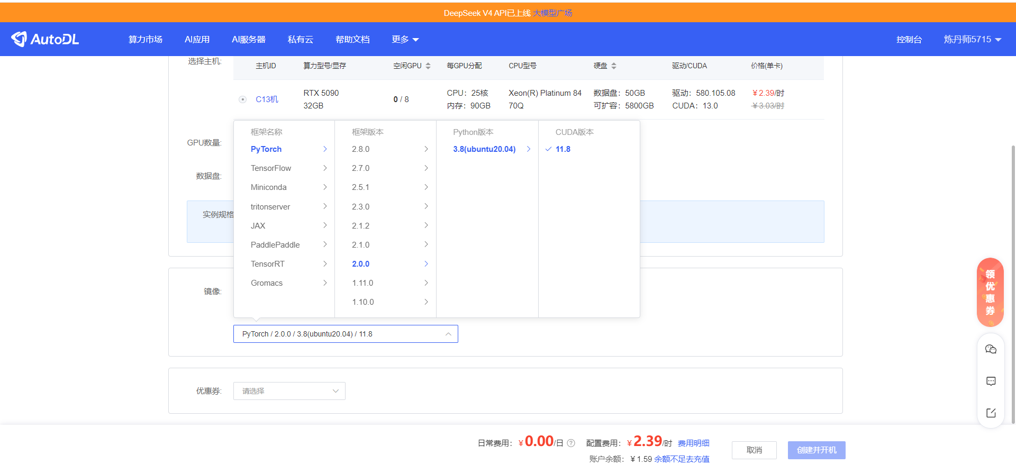Expand Gromacs framework submenu

[x=284, y=283]
